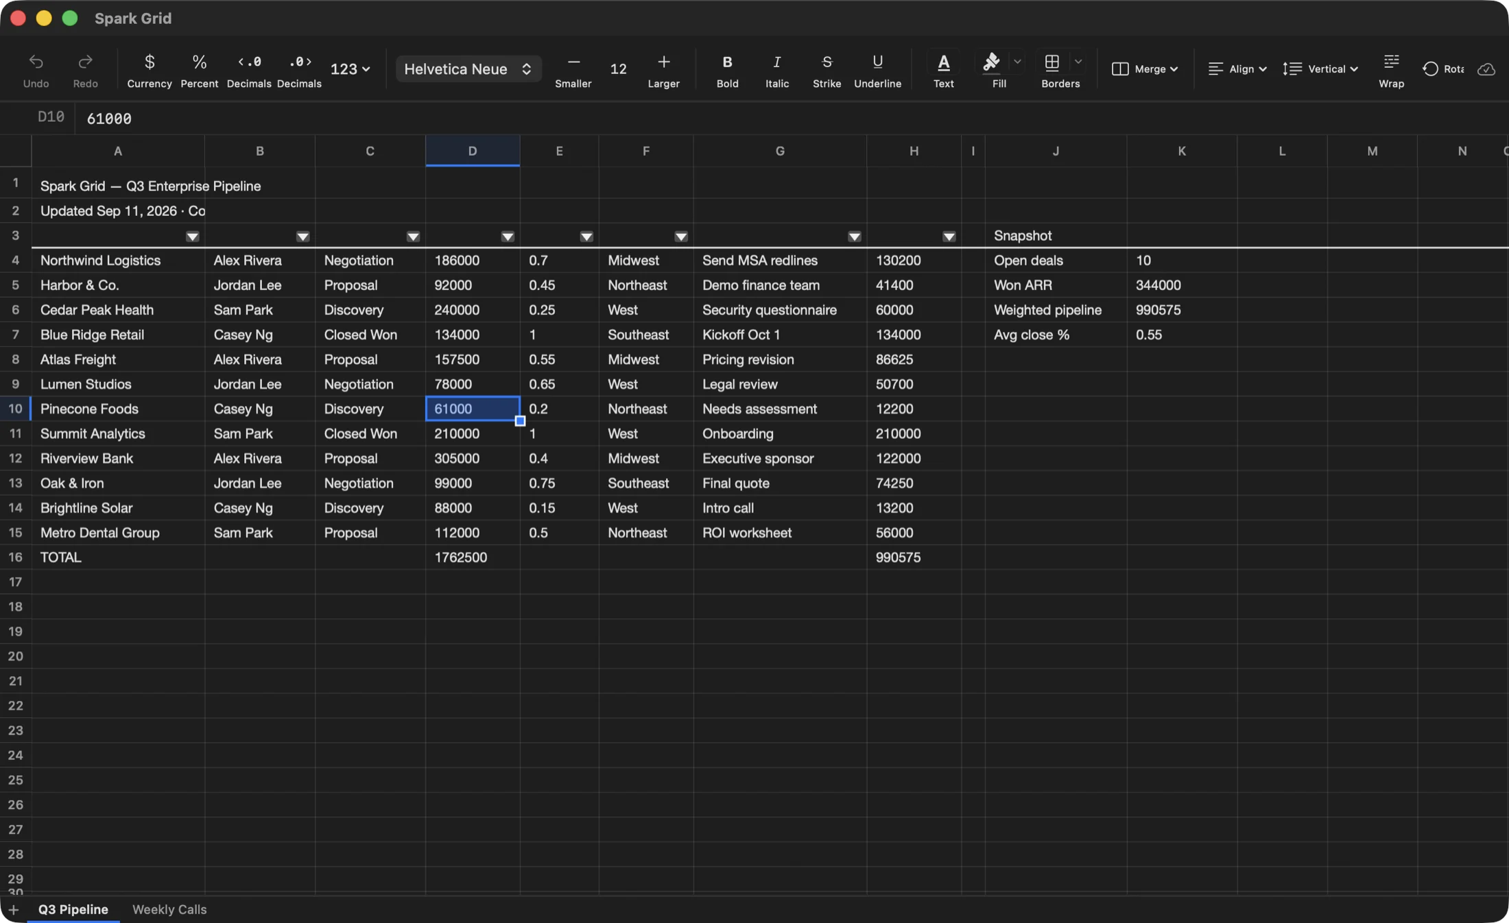Screen dimensions: 1509x923
Task: Open column H filter arrow
Action: click(x=949, y=237)
